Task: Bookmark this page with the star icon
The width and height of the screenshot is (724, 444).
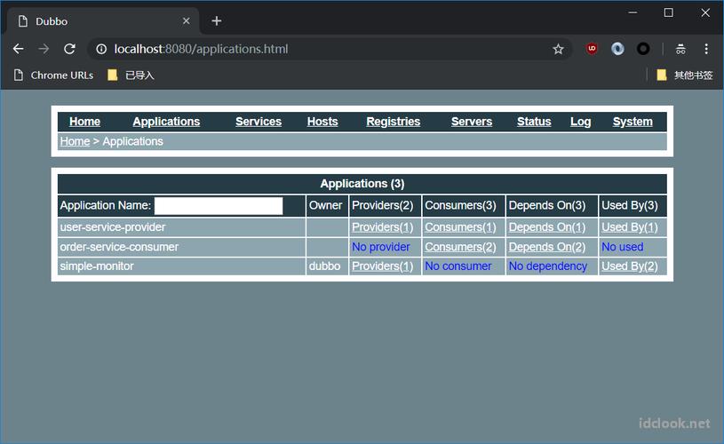Action: pos(558,49)
